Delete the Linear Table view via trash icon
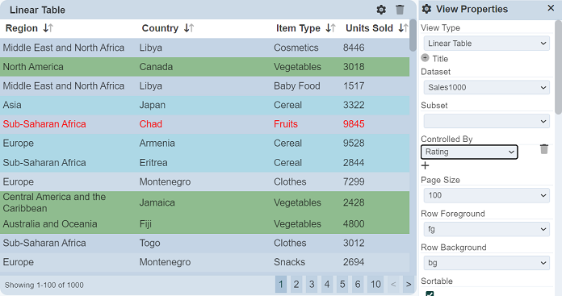 coord(400,10)
